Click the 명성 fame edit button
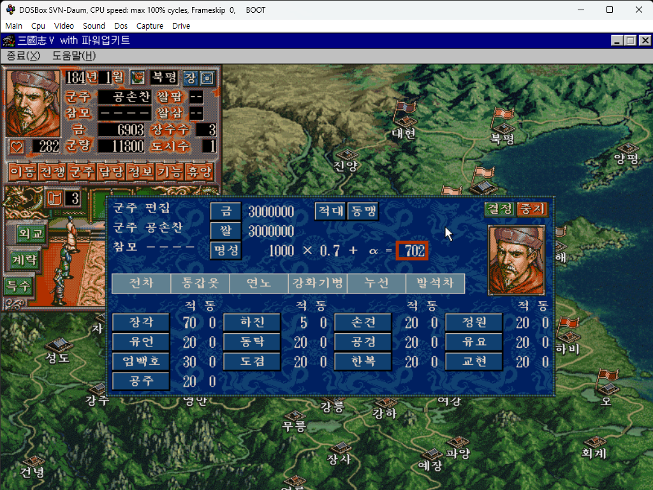The height and width of the screenshot is (490, 653). tap(226, 250)
